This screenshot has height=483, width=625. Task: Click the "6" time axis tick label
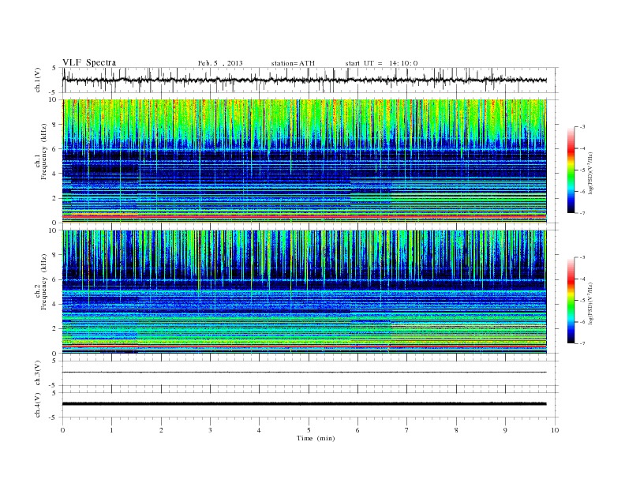(358, 430)
